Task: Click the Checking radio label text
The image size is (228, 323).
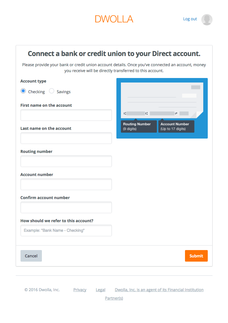Action: click(36, 92)
